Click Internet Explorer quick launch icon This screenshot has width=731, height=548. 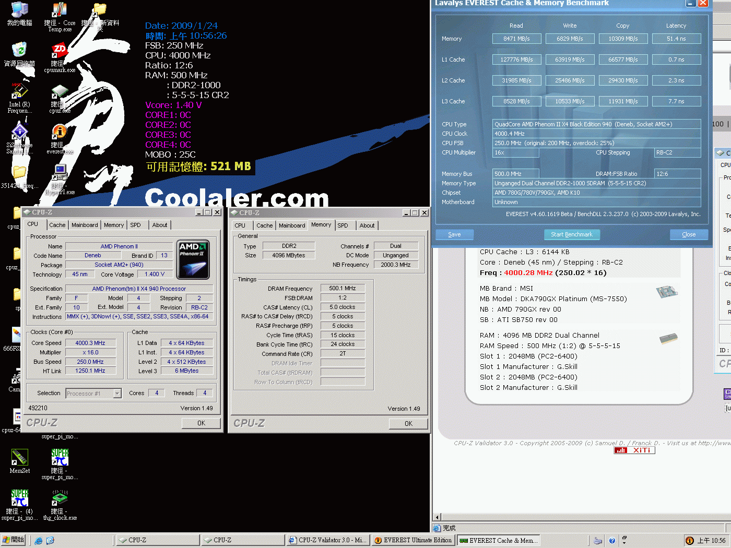(x=39, y=541)
